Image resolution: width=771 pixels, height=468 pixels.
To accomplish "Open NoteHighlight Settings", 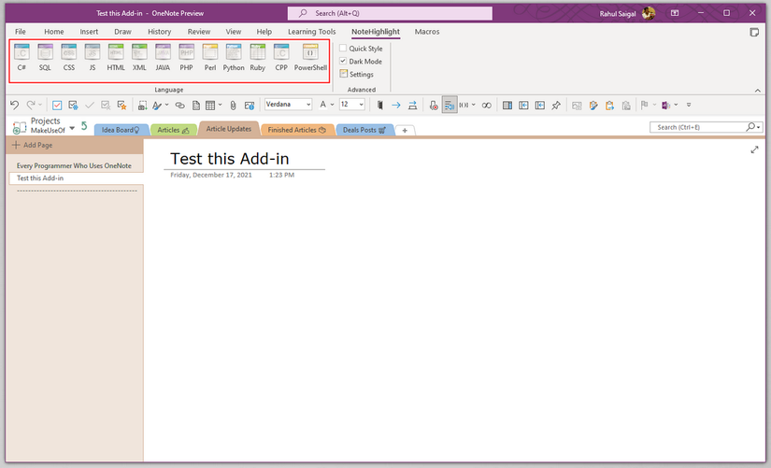I will (x=357, y=74).
